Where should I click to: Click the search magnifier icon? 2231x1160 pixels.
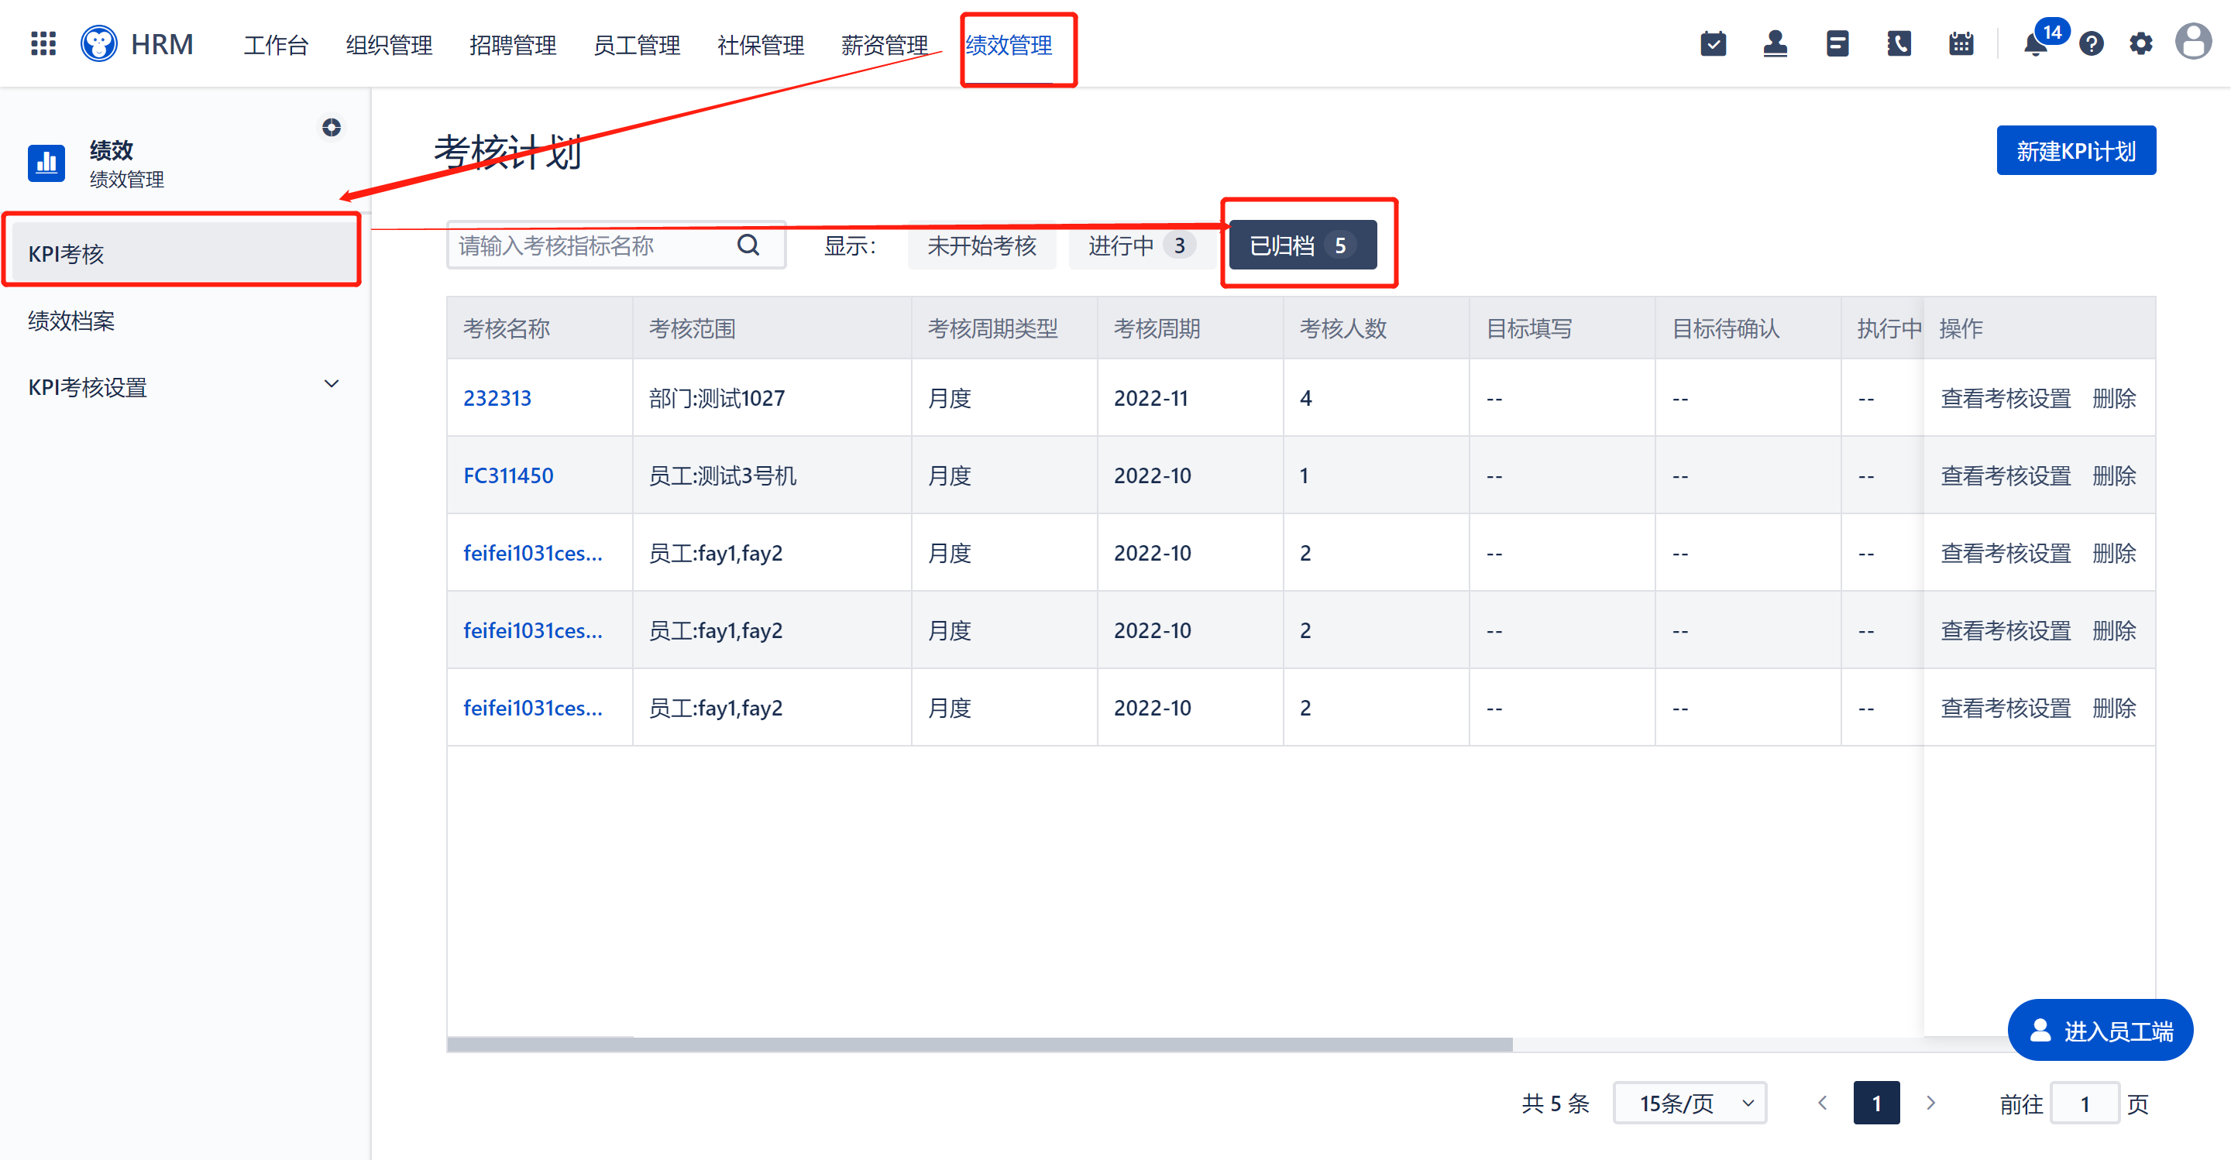[748, 245]
